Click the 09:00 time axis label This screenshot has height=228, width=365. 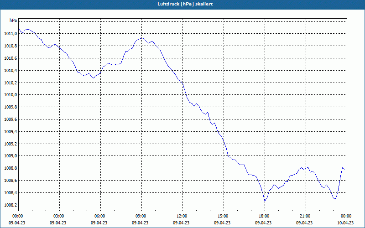[x=141, y=216]
